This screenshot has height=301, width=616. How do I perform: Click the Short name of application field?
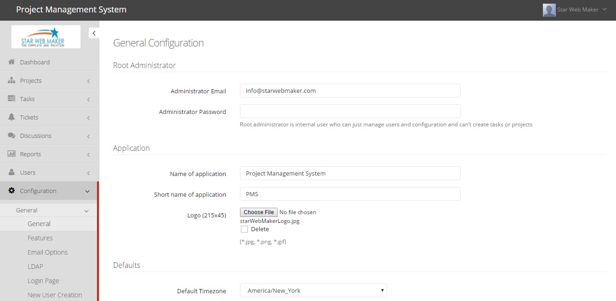(x=350, y=194)
